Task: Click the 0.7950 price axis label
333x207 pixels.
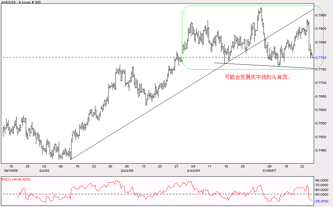Action: [x=321, y=15]
